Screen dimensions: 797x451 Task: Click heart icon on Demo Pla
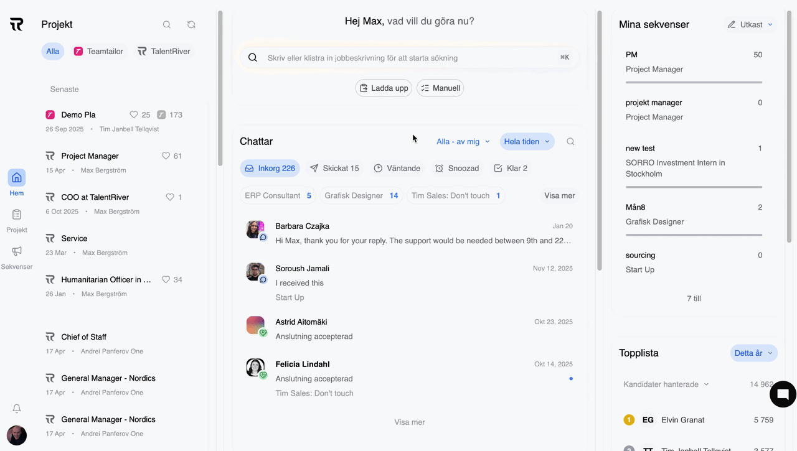pos(133,114)
